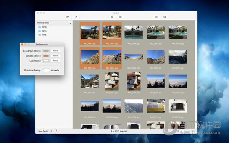This screenshot has width=229, height=143.
Task: Click the trash icon in the toolbar
Action: [x=112, y=17]
